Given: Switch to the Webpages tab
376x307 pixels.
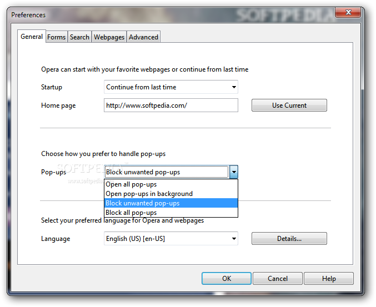Looking at the screenshot, I should coord(109,37).
